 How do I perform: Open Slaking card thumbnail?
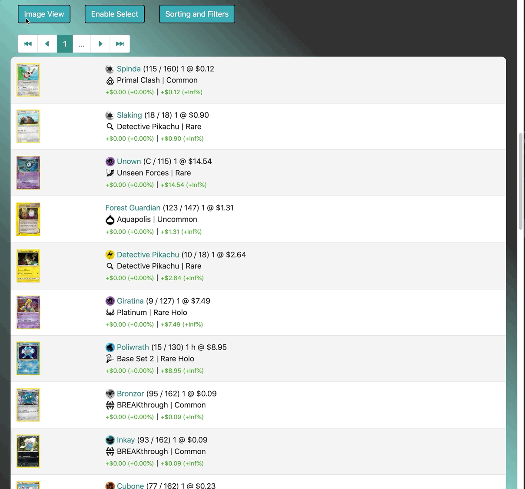pos(28,126)
